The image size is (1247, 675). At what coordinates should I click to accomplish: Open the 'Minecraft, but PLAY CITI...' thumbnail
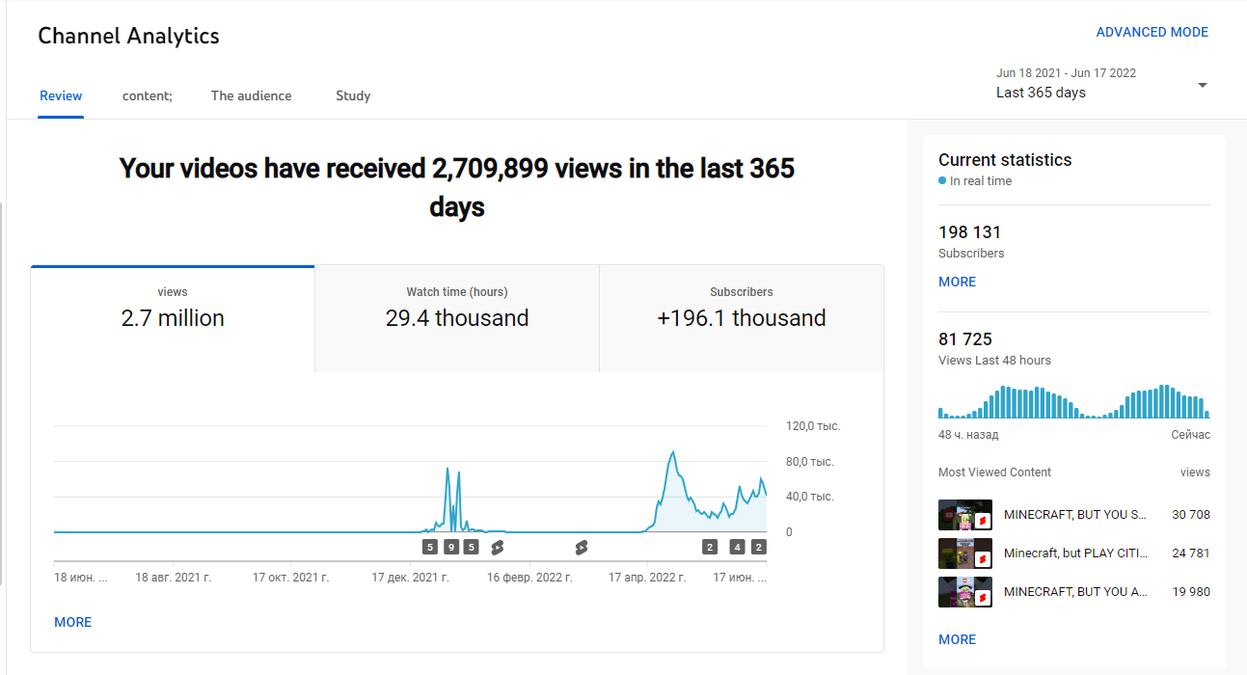coord(965,553)
